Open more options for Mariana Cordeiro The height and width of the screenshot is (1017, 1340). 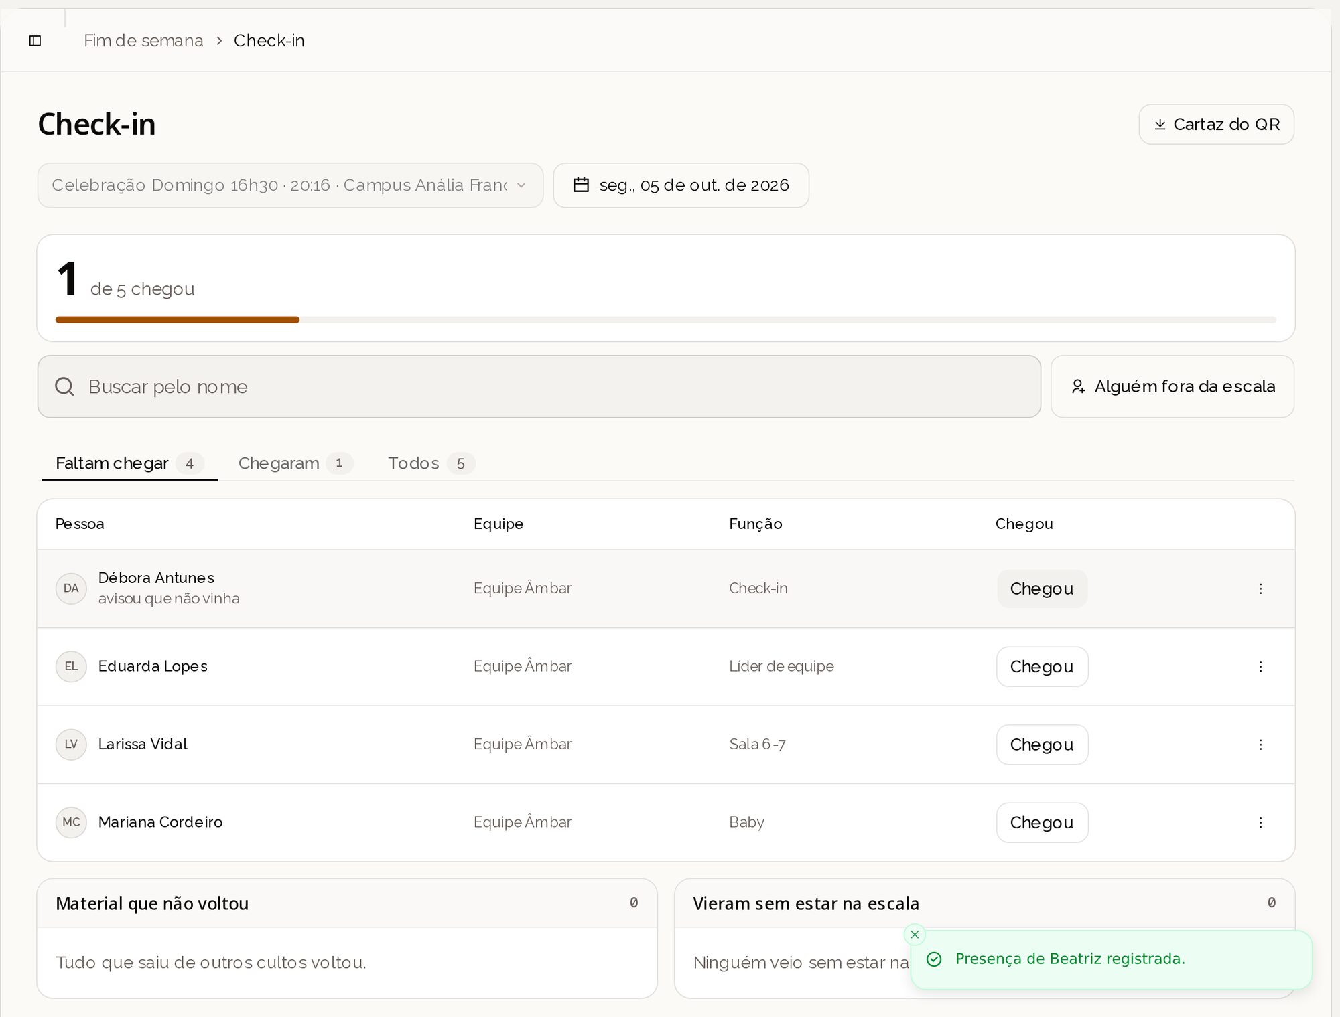point(1260,822)
